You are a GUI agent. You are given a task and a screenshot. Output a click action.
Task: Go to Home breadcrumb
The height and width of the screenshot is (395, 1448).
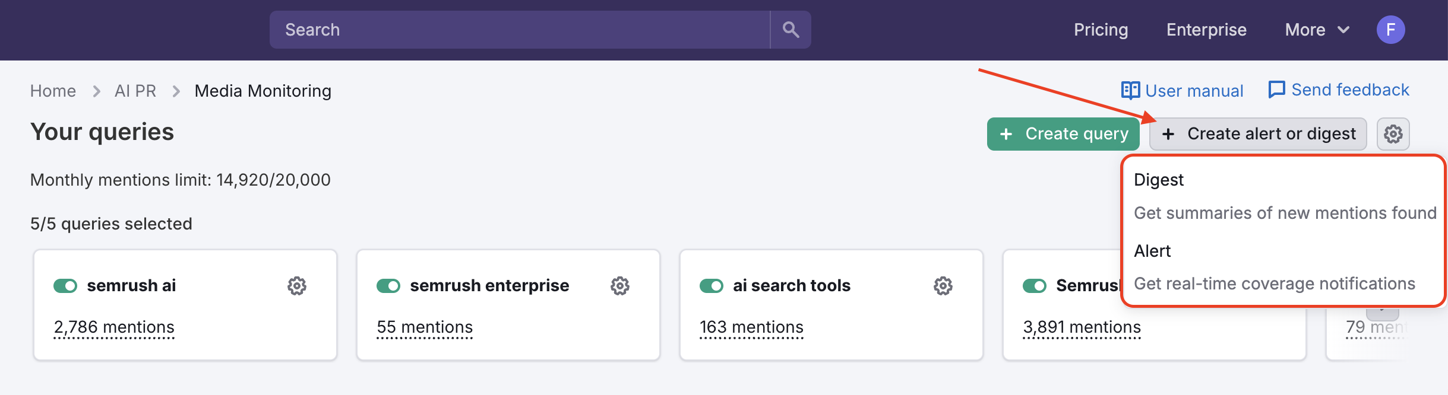[x=53, y=91]
